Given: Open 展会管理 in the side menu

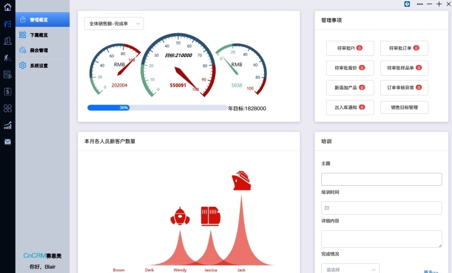Looking at the screenshot, I should [42, 50].
